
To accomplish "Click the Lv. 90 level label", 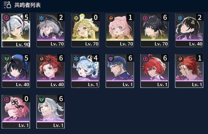I will (x=23, y=44).
